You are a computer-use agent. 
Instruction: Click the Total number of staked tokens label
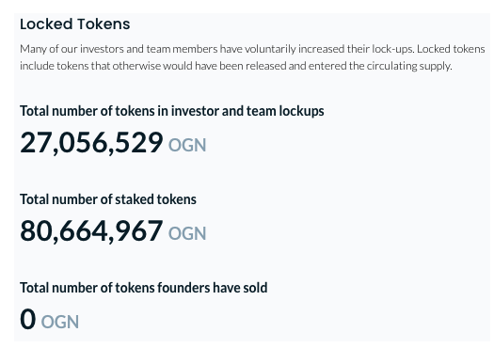pyautogui.click(x=108, y=199)
